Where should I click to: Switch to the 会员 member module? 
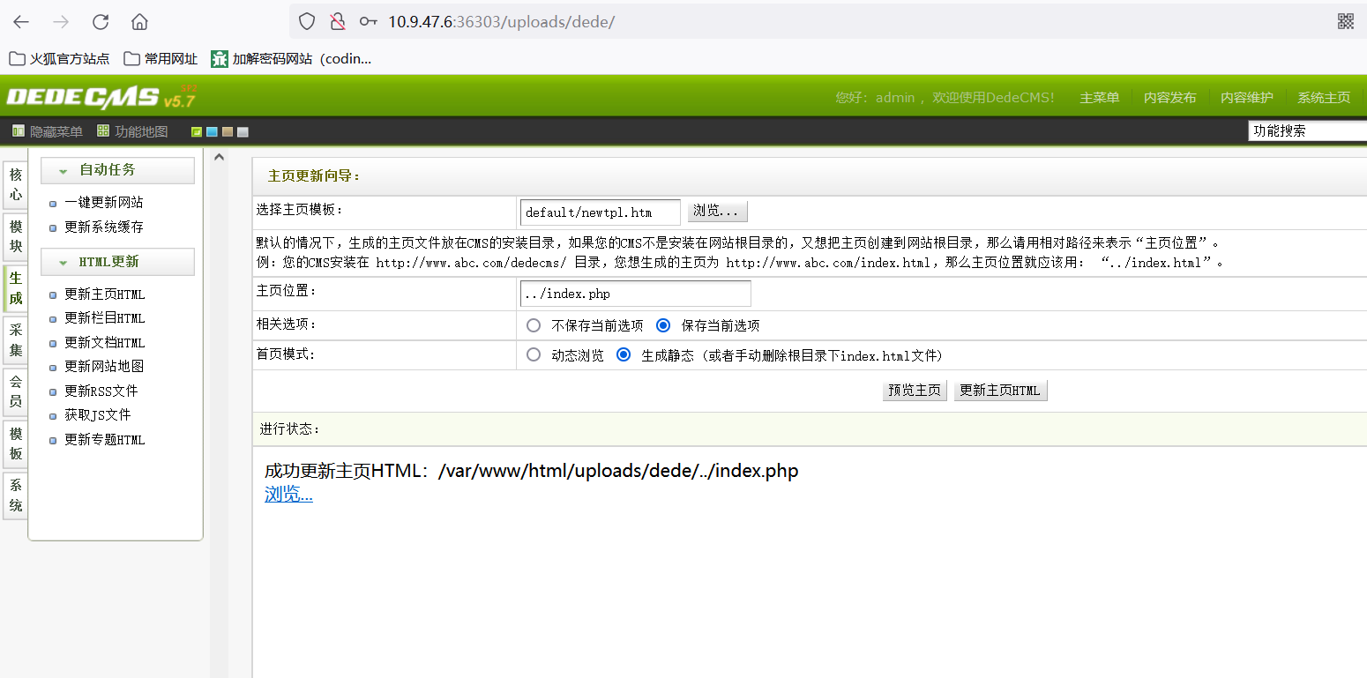click(15, 391)
